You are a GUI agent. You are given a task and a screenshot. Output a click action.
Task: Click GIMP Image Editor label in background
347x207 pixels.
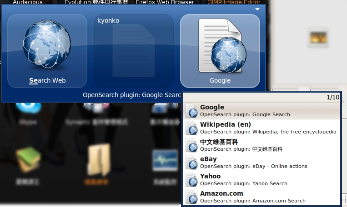pyautogui.click(x=234, y=2)
